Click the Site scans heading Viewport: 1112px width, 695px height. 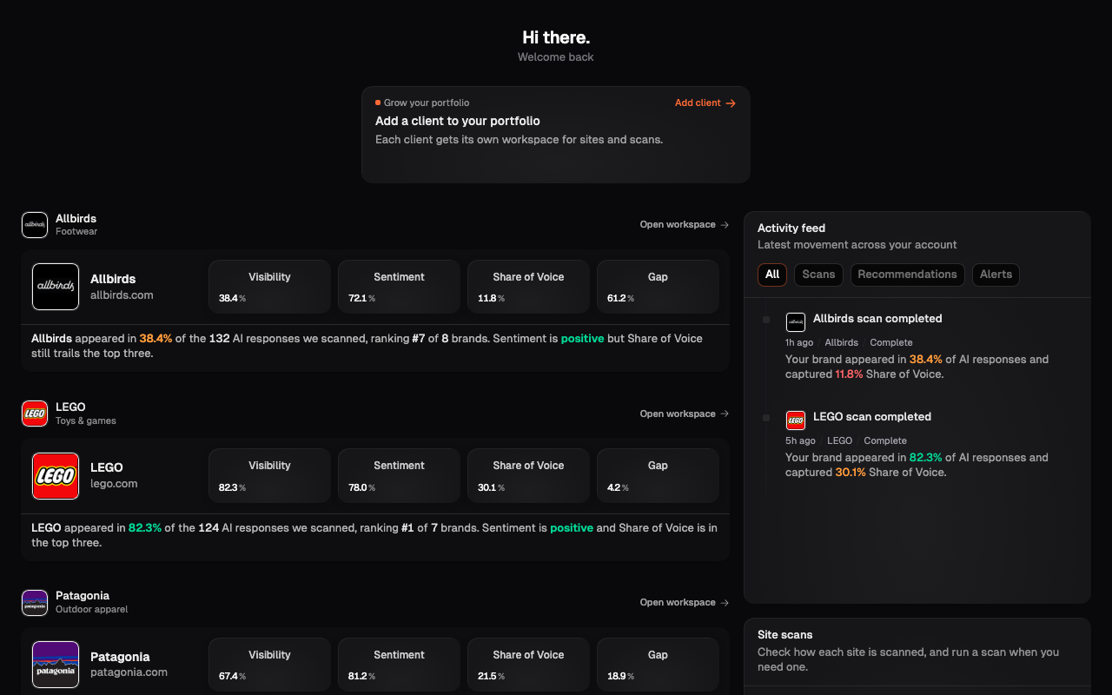pyautogui.click(x=785, y=635)
